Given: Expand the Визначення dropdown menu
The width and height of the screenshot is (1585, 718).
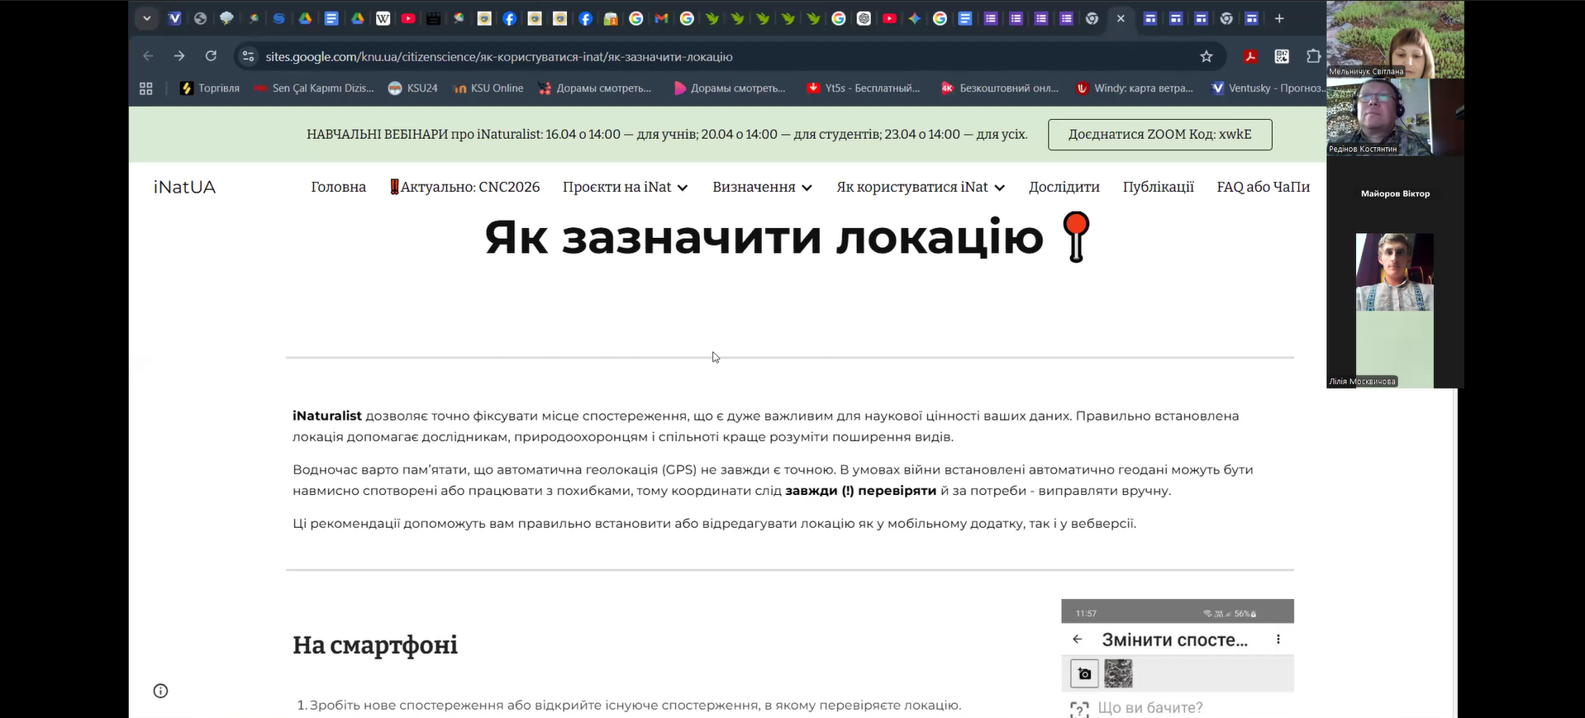Looking at the screenshot, I should point(762,187).
